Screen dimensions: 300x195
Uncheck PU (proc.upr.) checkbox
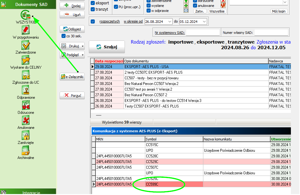(116, 7)
